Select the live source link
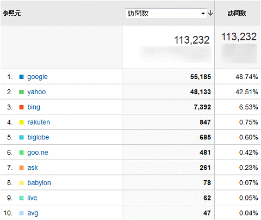 coord(32,198)
